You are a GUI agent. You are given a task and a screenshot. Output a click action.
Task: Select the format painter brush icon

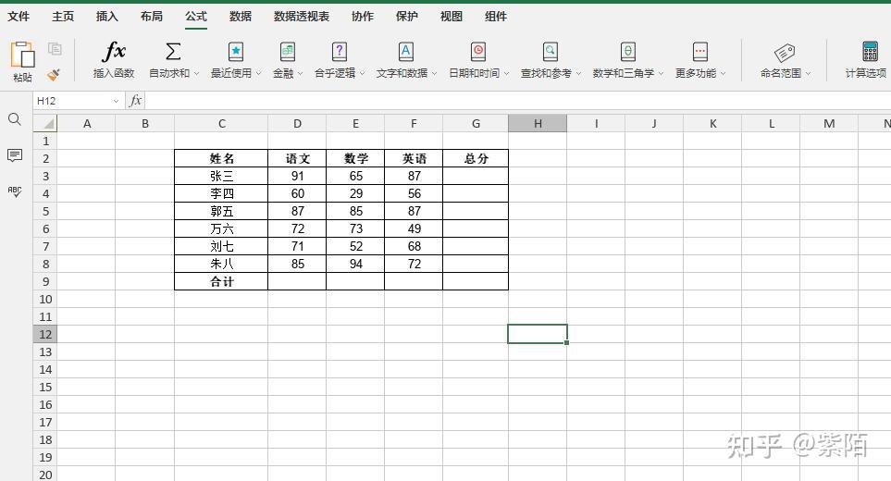coord(54,74)
